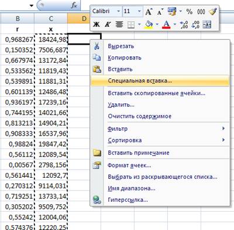Image resolution: width=234 pixels, height=230 pixels.
Task: Click the format cells icon
Action: pyautogui.click(x=97, y=165)
